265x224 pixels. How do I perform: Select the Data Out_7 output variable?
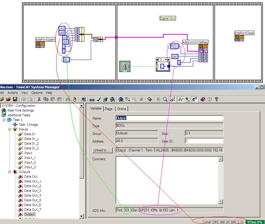click(x=33, y=210)
